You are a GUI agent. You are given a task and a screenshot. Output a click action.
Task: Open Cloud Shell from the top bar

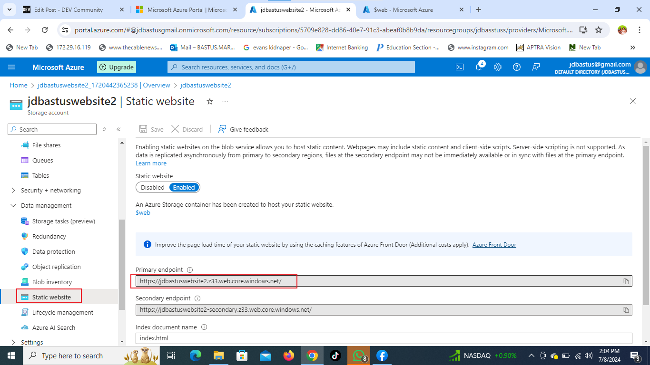coord(460,67)
